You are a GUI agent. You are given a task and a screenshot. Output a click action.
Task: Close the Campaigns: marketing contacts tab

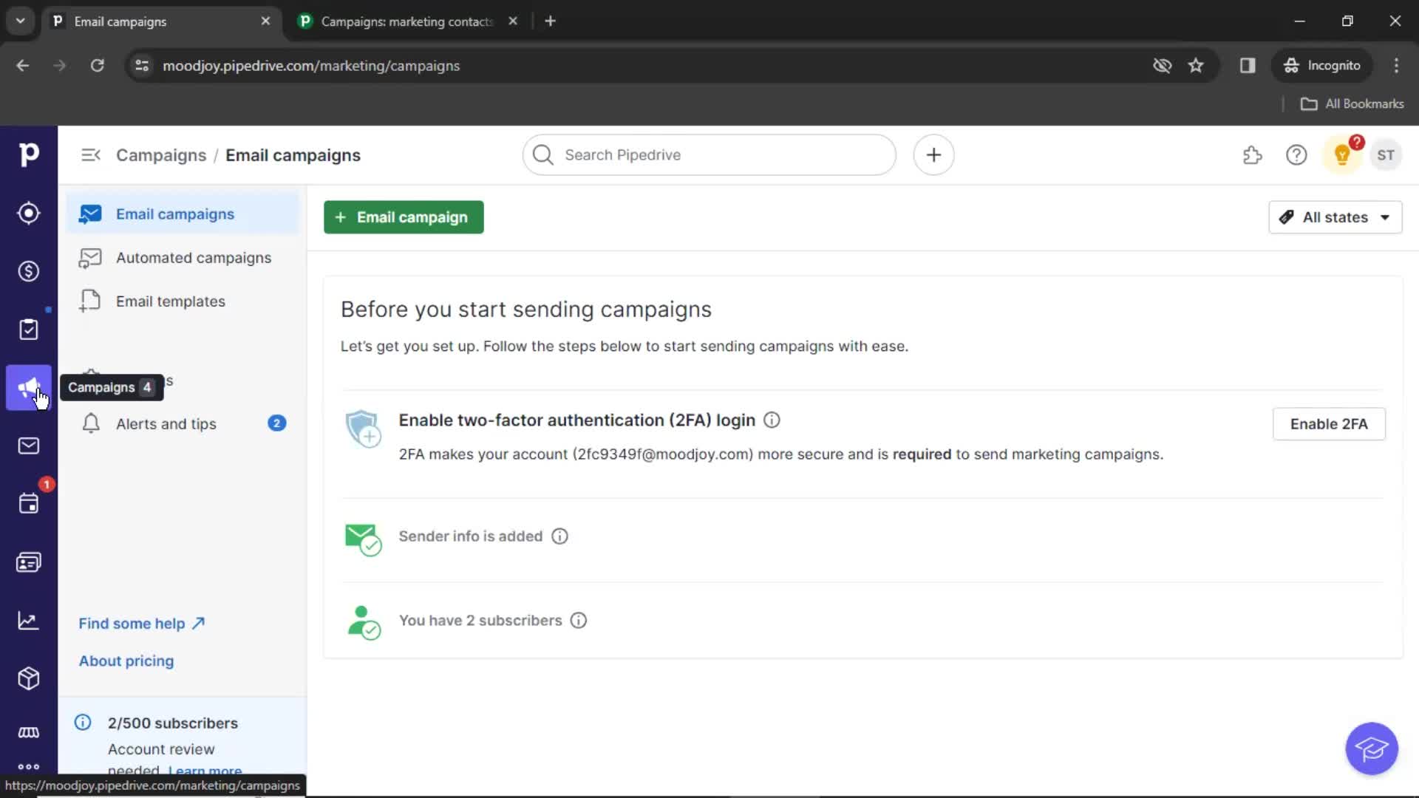pyautogui.click(x=513, y=21)
